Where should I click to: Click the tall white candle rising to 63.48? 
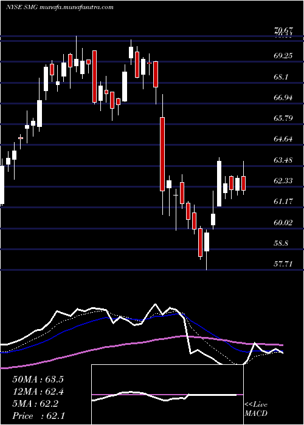219,184
